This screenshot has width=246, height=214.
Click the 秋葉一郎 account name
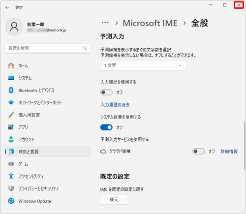pos(35,25)
